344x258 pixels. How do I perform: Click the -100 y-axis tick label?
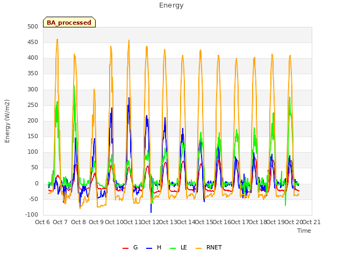(32, 214)
